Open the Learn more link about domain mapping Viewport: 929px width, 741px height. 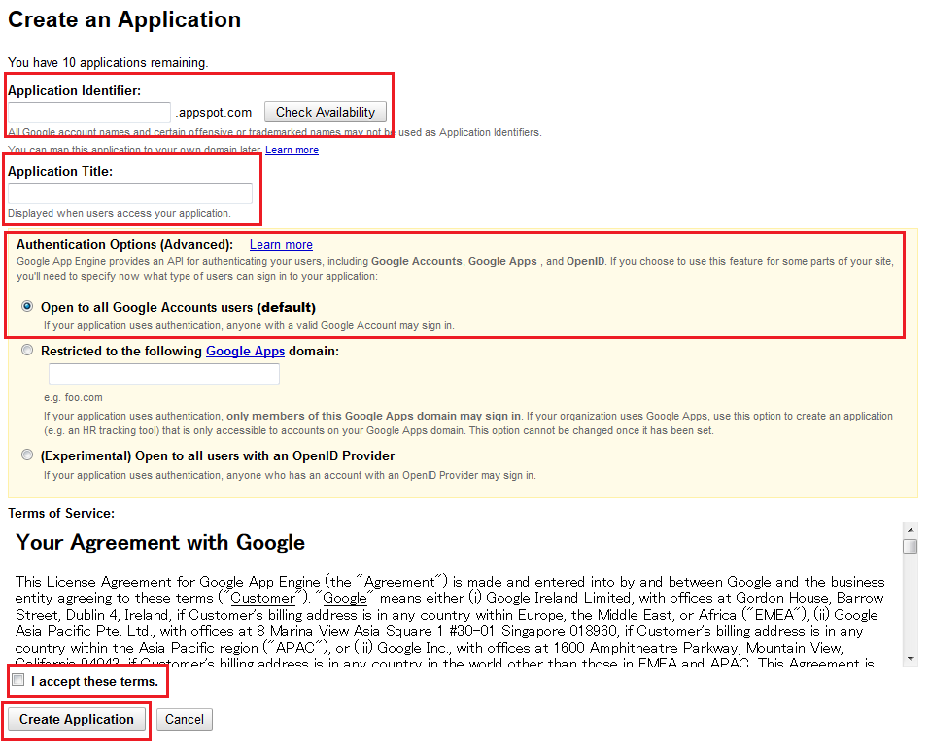292,150
